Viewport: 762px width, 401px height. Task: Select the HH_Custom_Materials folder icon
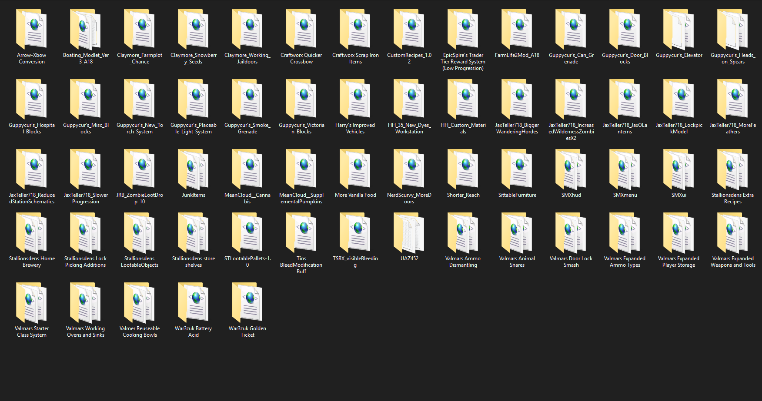(463, 99)
